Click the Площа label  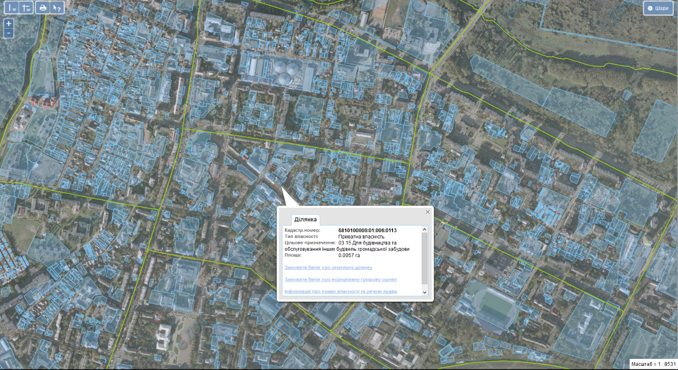point(294,255)
